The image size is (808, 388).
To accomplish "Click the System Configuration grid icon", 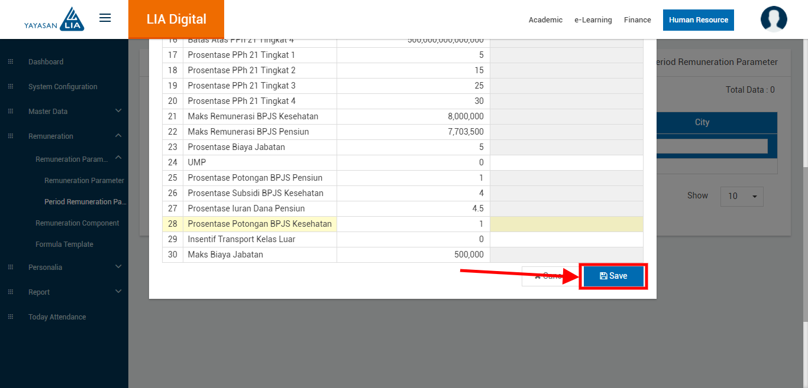I will tap(11, 87).
